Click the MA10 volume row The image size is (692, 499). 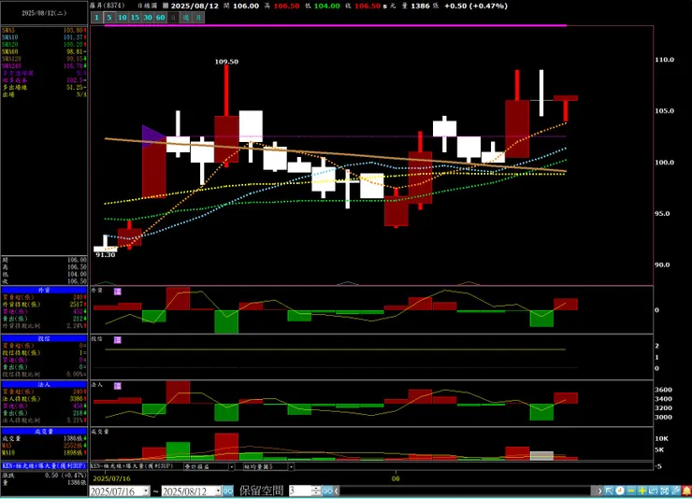pyautogui.click(x=44, y=452)
